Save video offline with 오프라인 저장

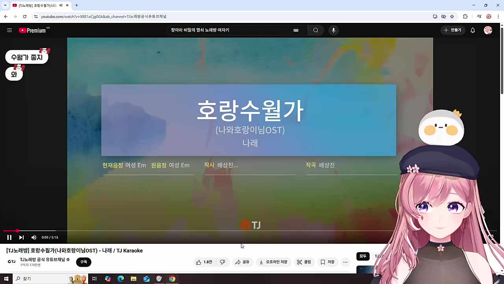click(273, 262)
